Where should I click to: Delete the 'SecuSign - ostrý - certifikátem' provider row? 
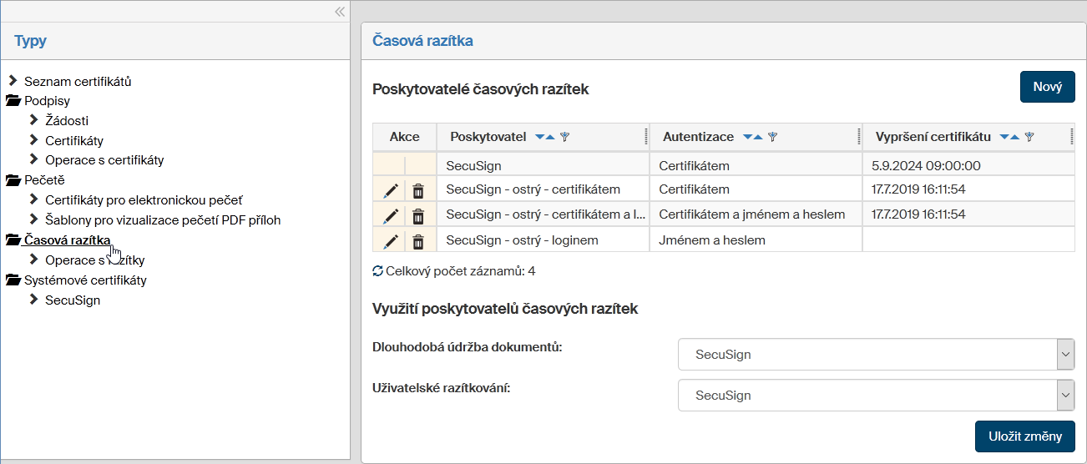tap(418, 189)
